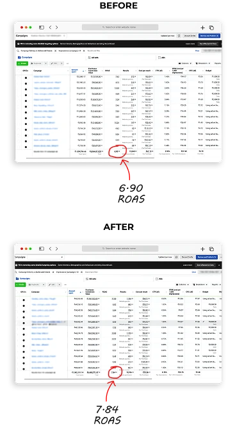Click Safari address bar in BEFORE window
This screenshot has height=426, width=237.
[x=120, y=27]
